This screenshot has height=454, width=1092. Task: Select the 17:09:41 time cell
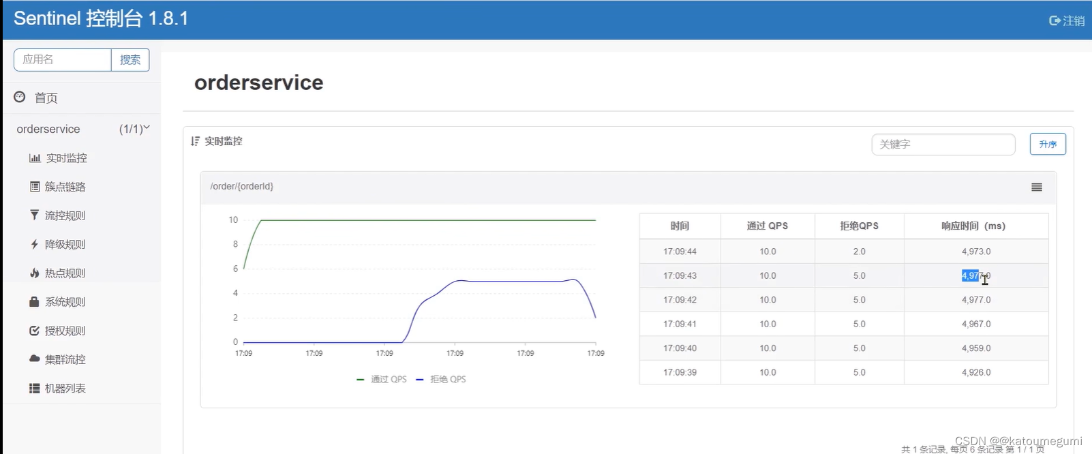tap(680, 324)
